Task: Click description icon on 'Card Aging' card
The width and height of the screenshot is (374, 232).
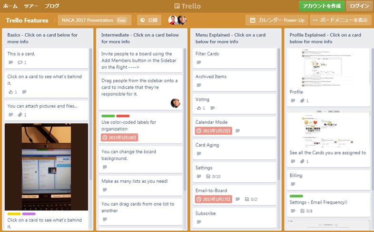Action: 199,154
